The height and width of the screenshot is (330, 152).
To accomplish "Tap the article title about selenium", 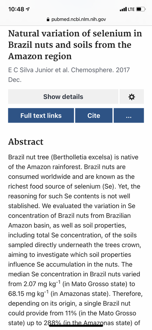I will [75, 45].
